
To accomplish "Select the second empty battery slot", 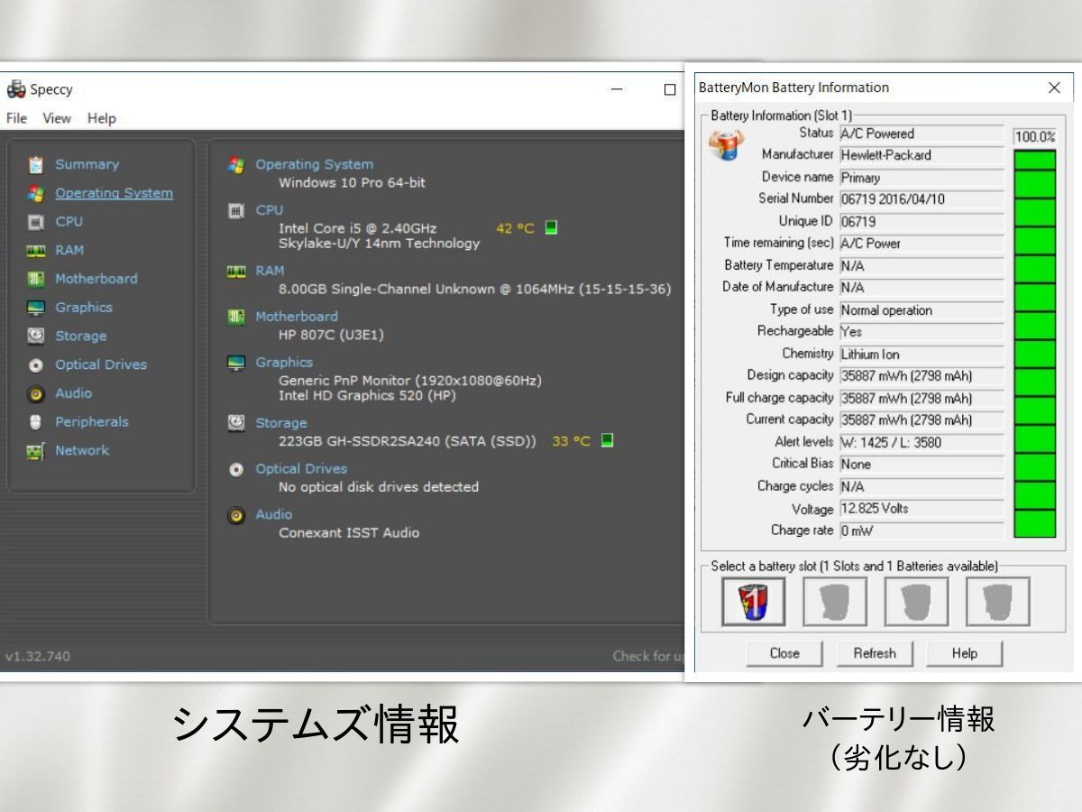I will (x=835, y=601).
